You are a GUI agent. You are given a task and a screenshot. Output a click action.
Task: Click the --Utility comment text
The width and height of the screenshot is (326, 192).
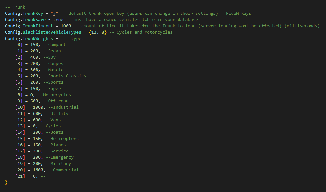(57, 114)
